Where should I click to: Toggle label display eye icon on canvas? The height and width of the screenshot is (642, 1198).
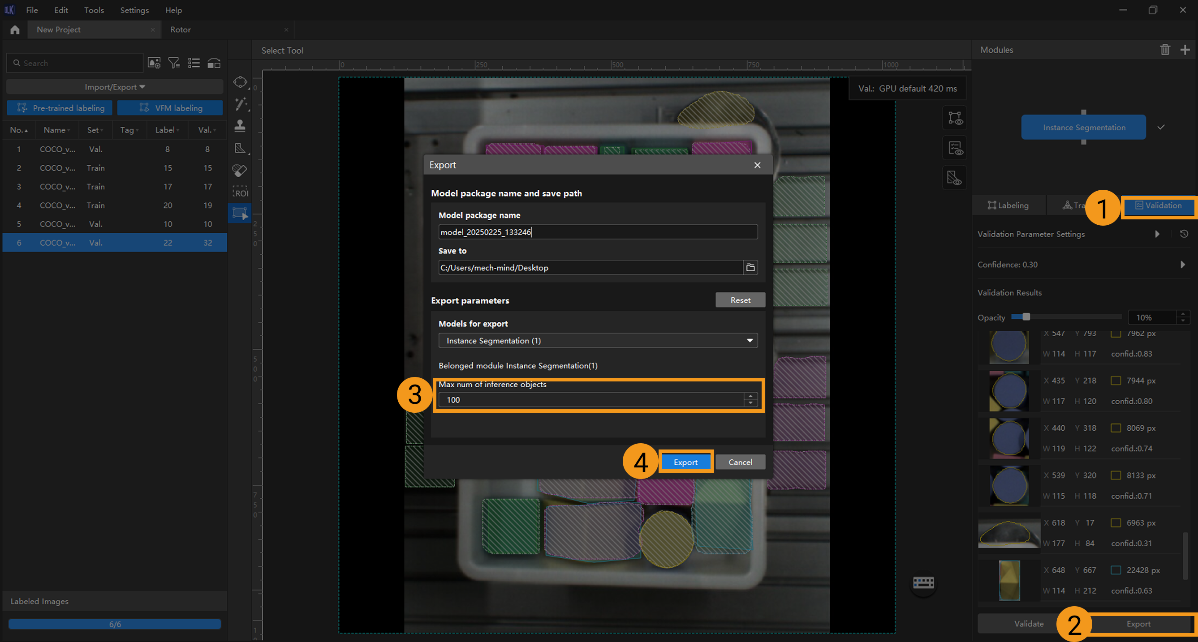pyautogui.click(x=955, y=118)
